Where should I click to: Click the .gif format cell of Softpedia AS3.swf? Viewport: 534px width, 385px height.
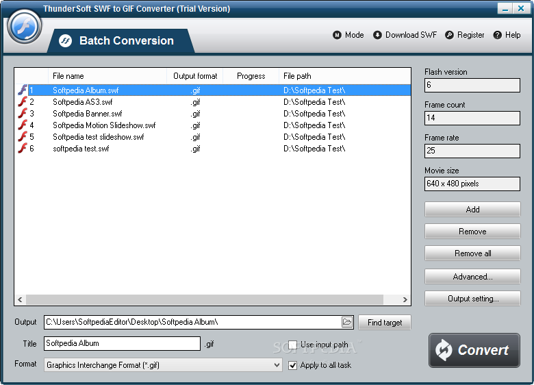click(x=195, y=102)
